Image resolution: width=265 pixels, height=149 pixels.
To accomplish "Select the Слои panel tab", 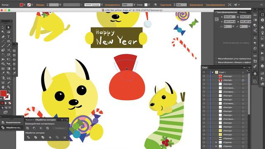I will tap(205, 67).
